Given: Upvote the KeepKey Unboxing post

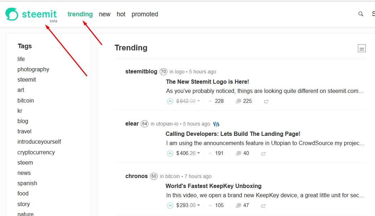Looking at the screenshot, I should [170, 205].
